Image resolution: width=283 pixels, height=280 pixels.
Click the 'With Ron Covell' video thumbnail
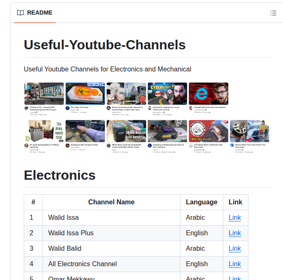coord(209,131)
